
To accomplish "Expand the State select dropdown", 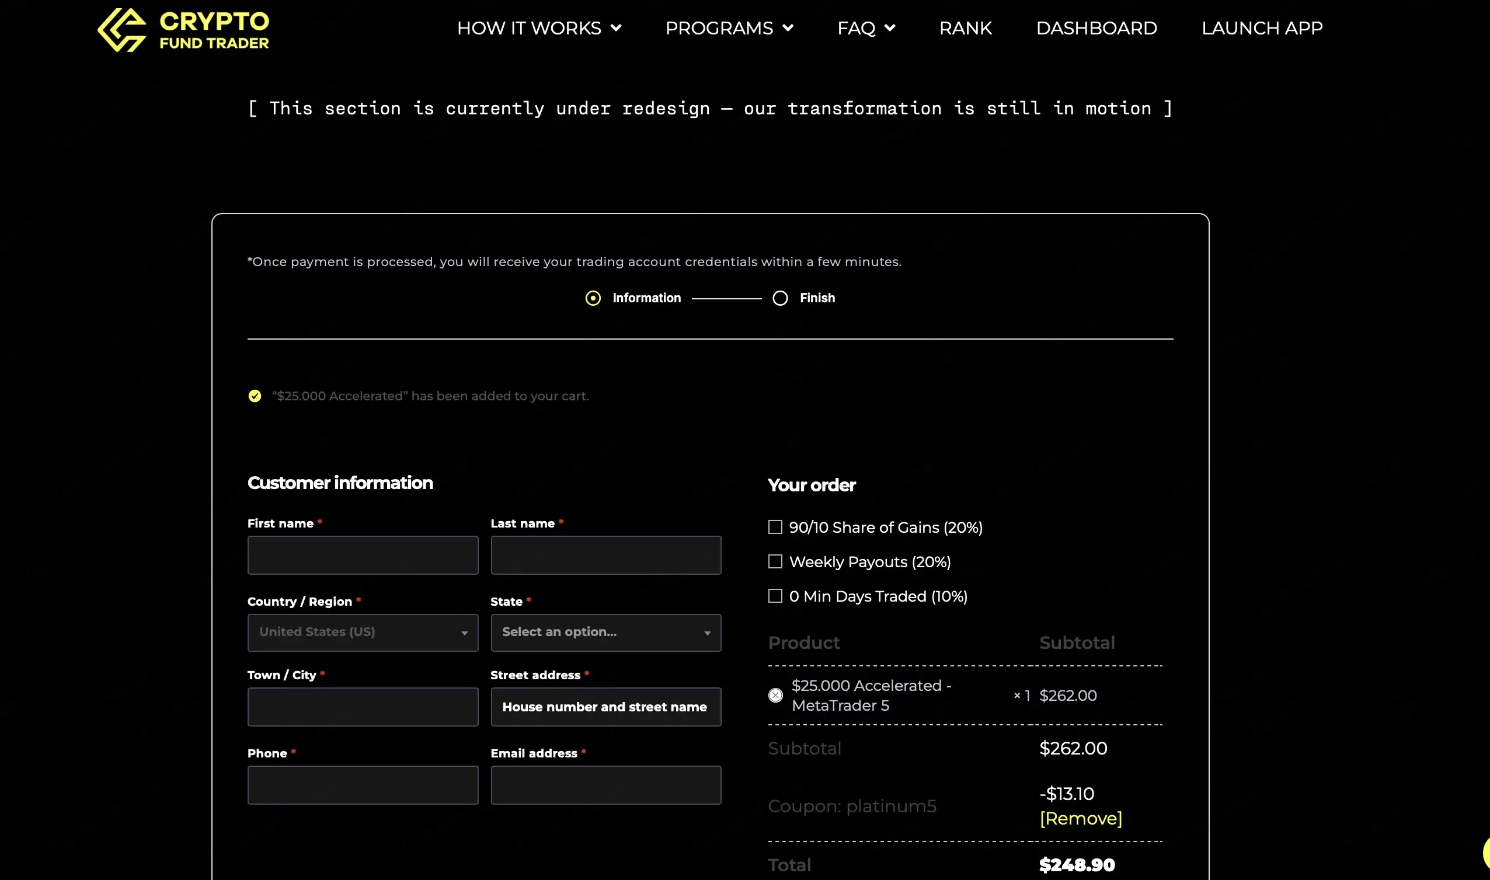I will coord(606,633).
